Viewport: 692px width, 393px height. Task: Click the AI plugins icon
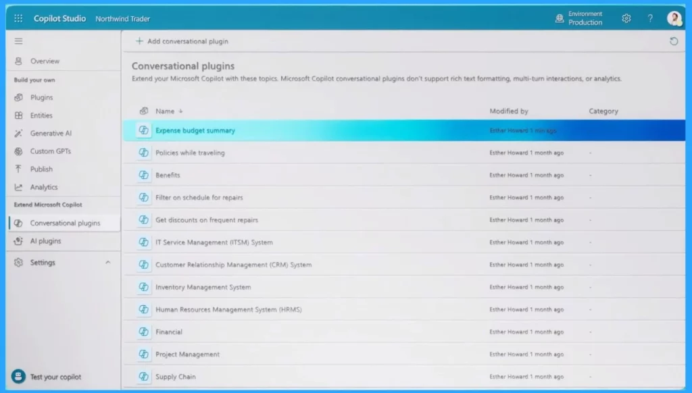pos(18,241)
